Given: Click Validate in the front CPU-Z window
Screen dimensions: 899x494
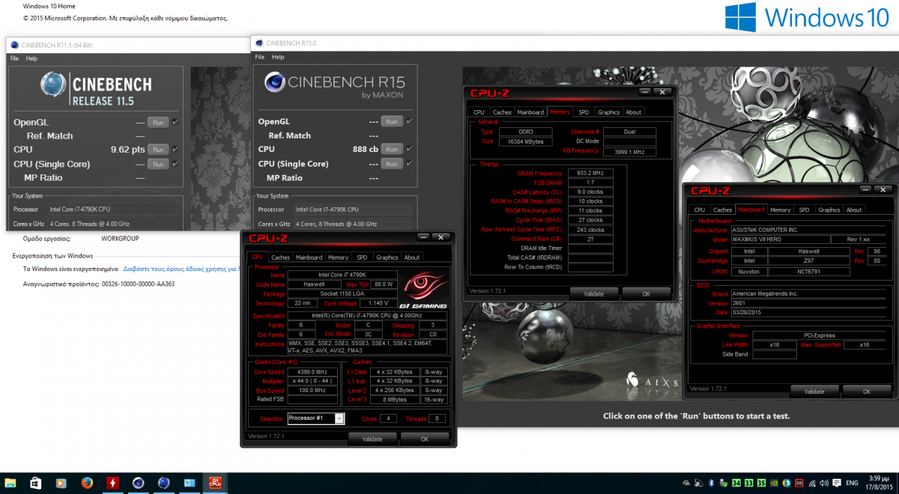Looking at the screenshot, I should [372, 439].
